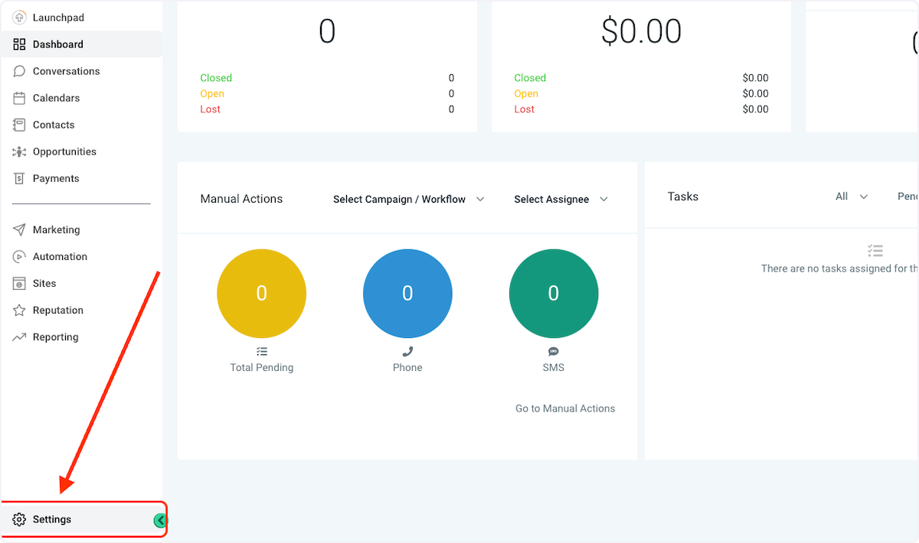Viewport: 919px width, 543px height.
Task: Click the yellow Total Pending circle
Action: click(261, 294)
